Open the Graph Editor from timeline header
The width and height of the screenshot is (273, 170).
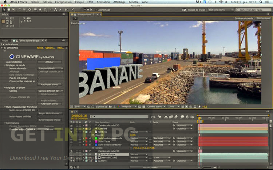192,117
